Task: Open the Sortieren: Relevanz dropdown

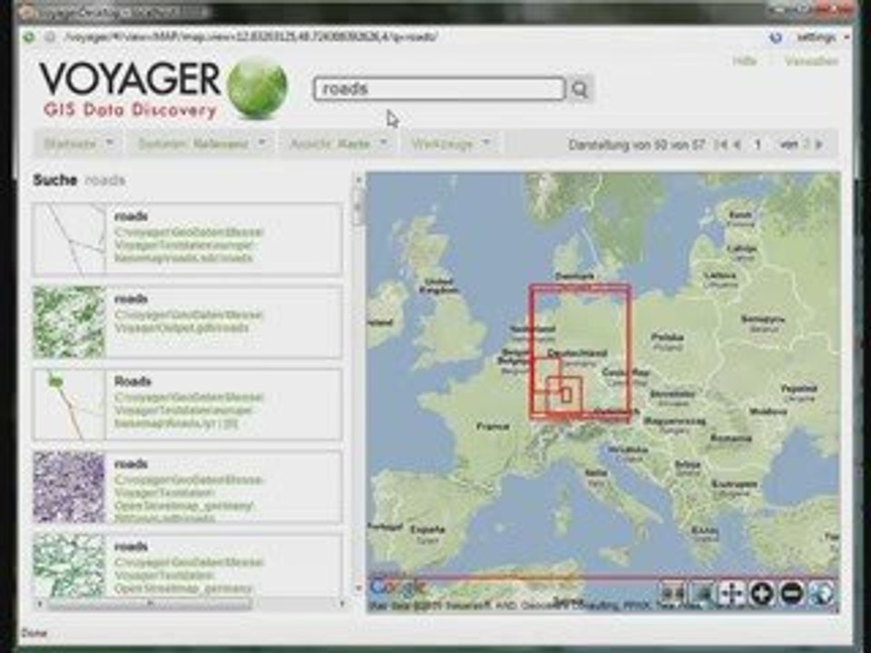Action: (x=201, y=144)
